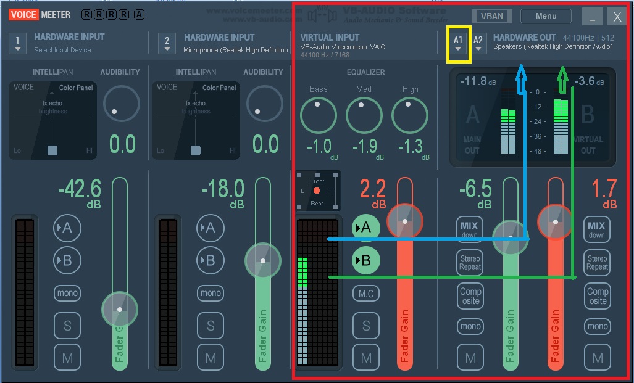Click the Med equalizer knob

pos(364,115)
